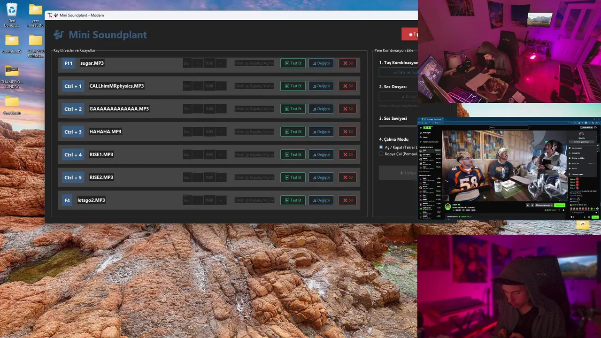The height and width of the screenshot is (338, 601).
Task: Click the Listeye Ekle button
Action: point(398,173)
